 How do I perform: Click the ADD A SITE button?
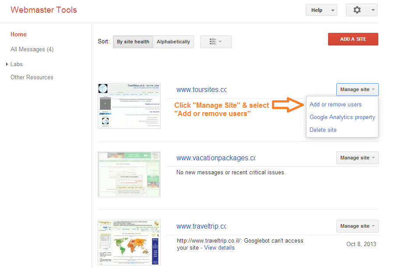pyautogui.click(x=353, y=39)
